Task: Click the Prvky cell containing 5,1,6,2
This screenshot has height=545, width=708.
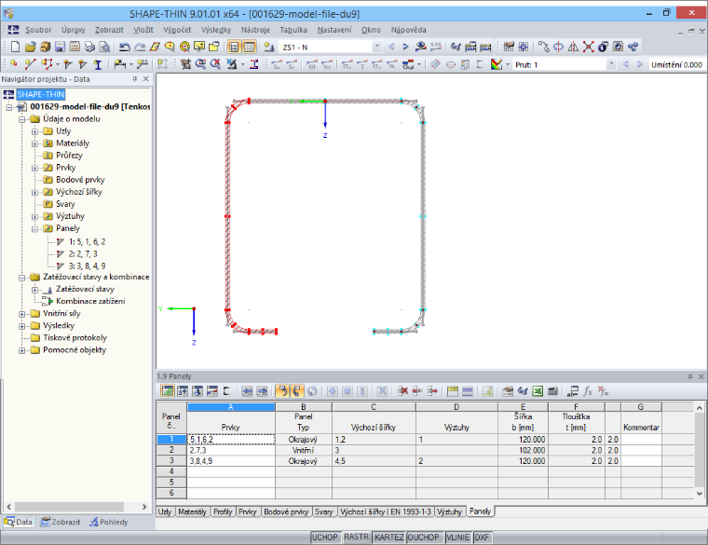Action: (x=231, y=440)
